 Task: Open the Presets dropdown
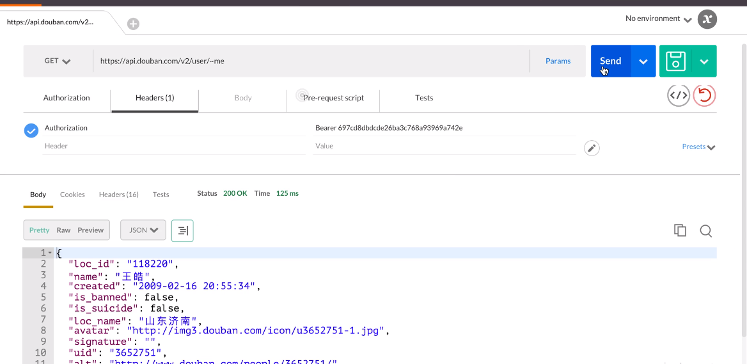(x=698, y=146)
